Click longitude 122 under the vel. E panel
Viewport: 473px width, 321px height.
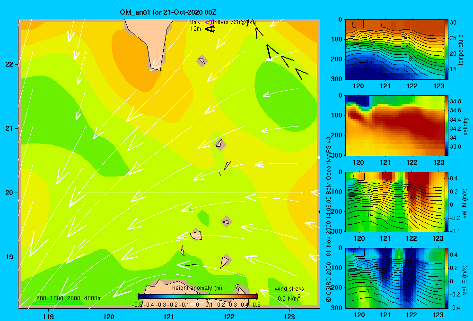pyautogui.click(x=412, y=315)
